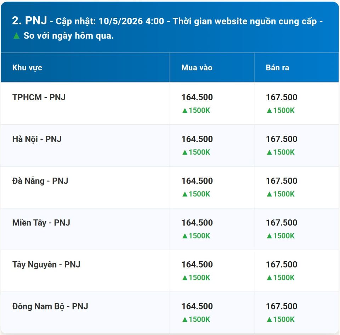Click Miền Tây buy change 1500K

[196, 236]
